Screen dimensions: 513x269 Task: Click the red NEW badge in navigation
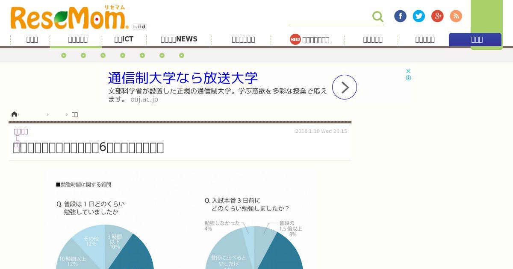tap(295, 39)
